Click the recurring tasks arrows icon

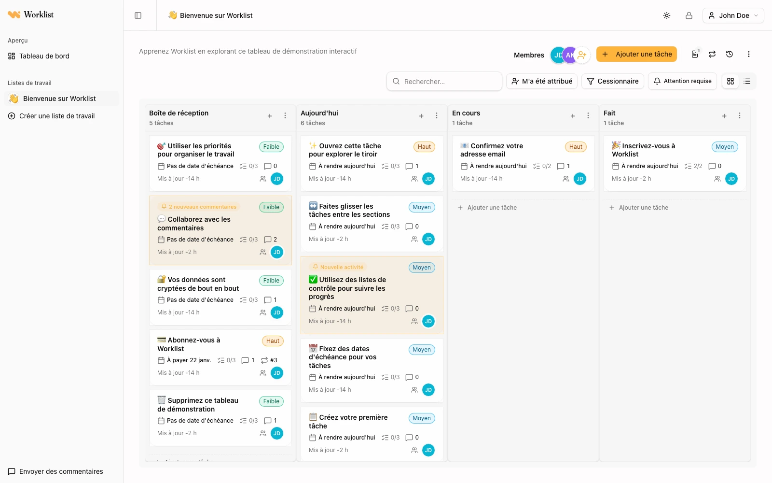click(712, 54)
